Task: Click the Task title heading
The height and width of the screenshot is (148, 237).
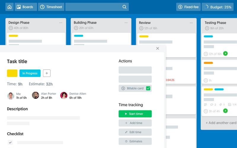Action: click(x=17, y=62)
